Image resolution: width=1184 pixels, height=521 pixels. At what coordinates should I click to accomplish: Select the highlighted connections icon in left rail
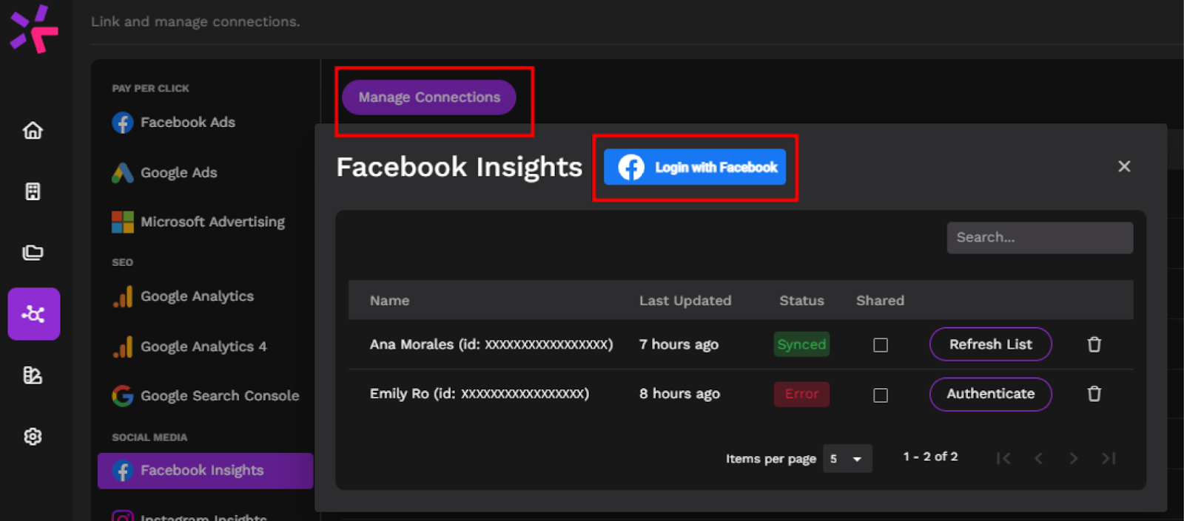coord(34,314)
